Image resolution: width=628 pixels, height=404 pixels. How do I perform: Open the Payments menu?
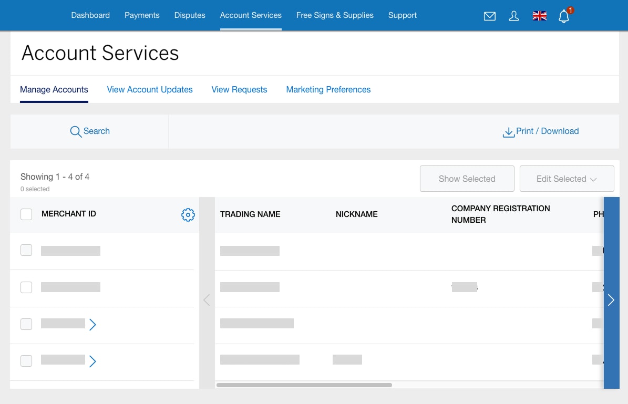click(142, 15)
